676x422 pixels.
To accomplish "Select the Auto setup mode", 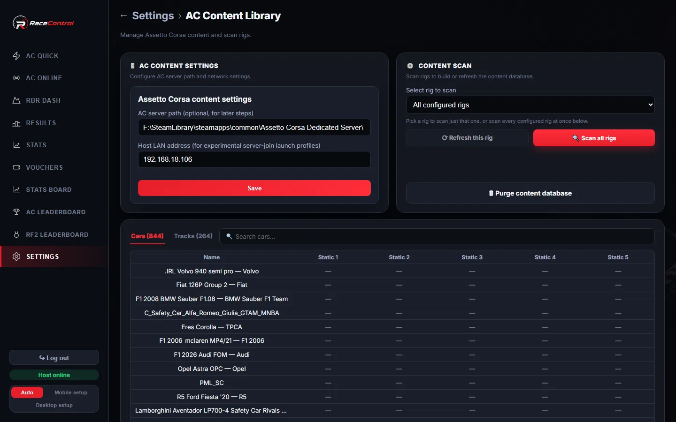I will point(27,392).
